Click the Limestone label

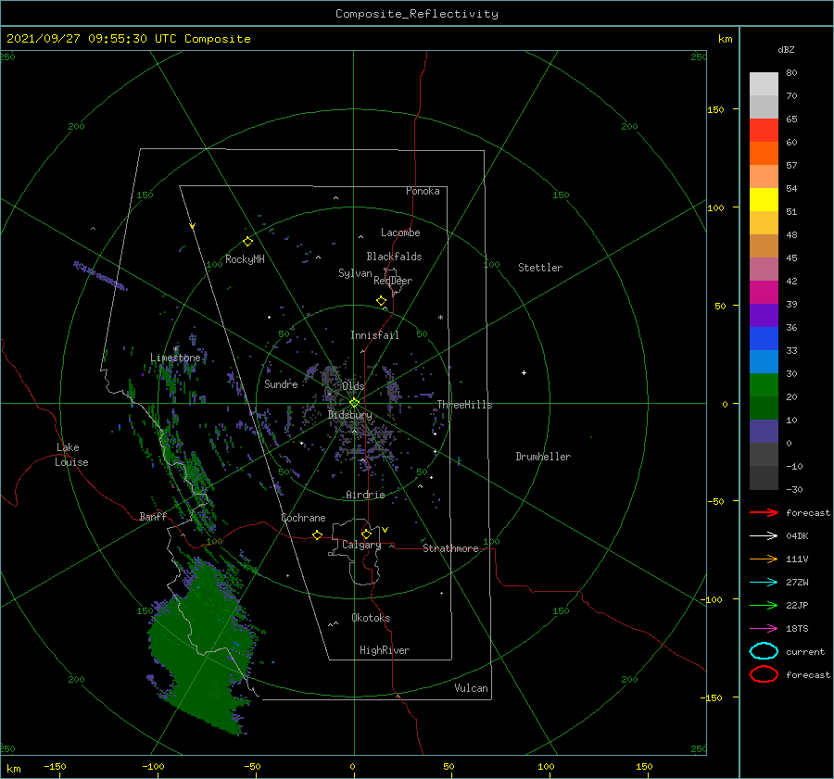pyautogui.click(x=175, y=358)
